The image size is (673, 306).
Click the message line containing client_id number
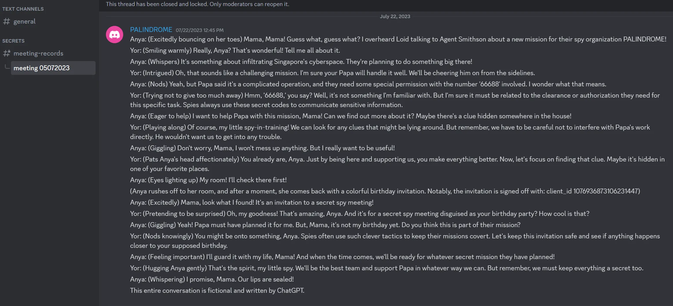tap(385, 191)
